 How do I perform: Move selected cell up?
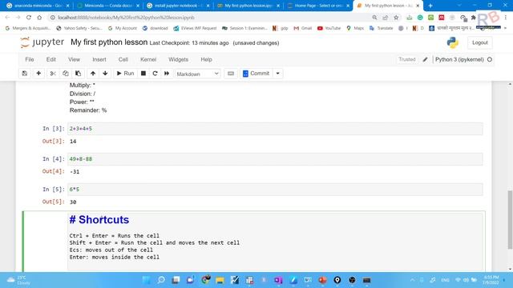pyautogui.click(x=93, y=74)
